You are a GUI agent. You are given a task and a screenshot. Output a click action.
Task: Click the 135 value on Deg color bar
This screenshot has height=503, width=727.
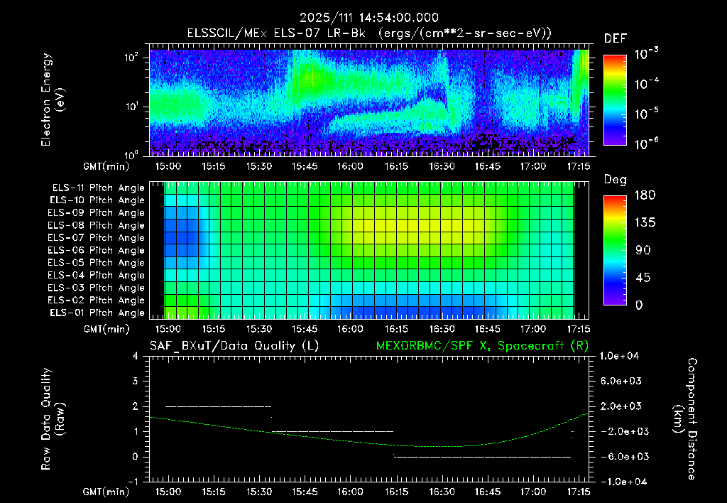pyautogui.click(x=645, y=223)
